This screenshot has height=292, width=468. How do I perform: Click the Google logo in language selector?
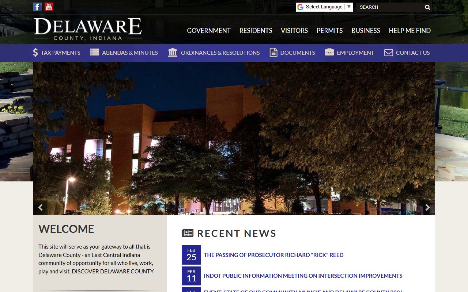[x=301, y=7]
